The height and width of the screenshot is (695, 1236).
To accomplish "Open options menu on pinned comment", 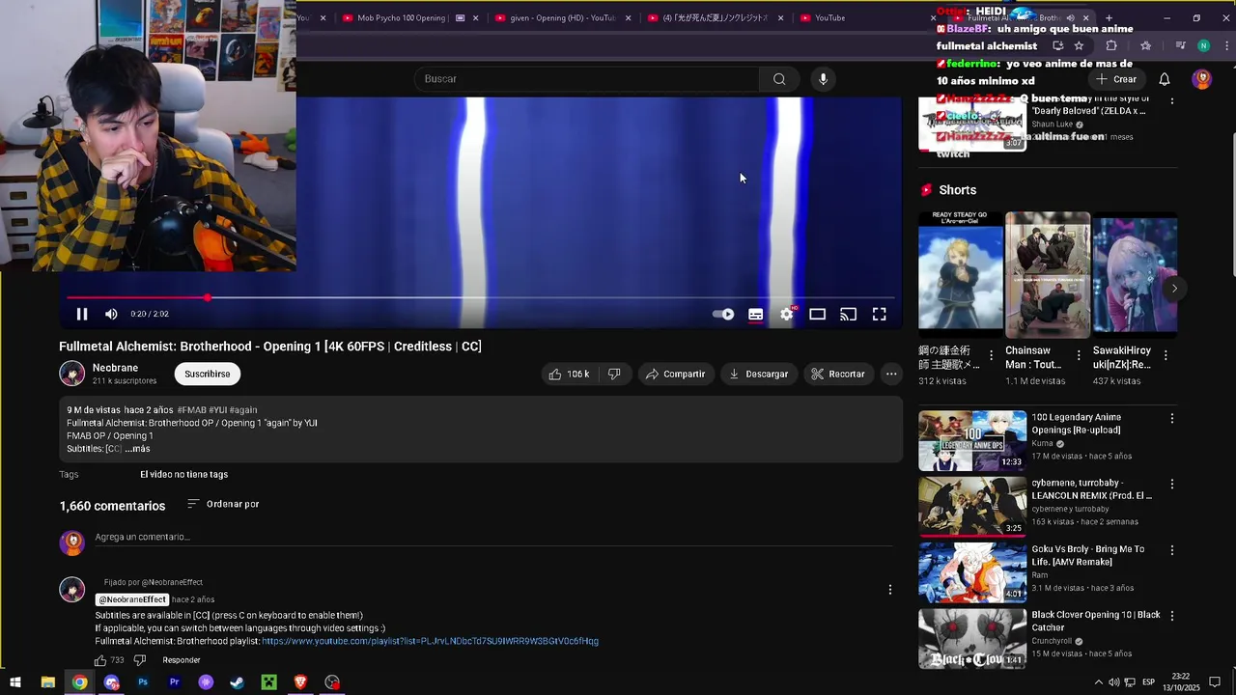I will click(890, 590).
